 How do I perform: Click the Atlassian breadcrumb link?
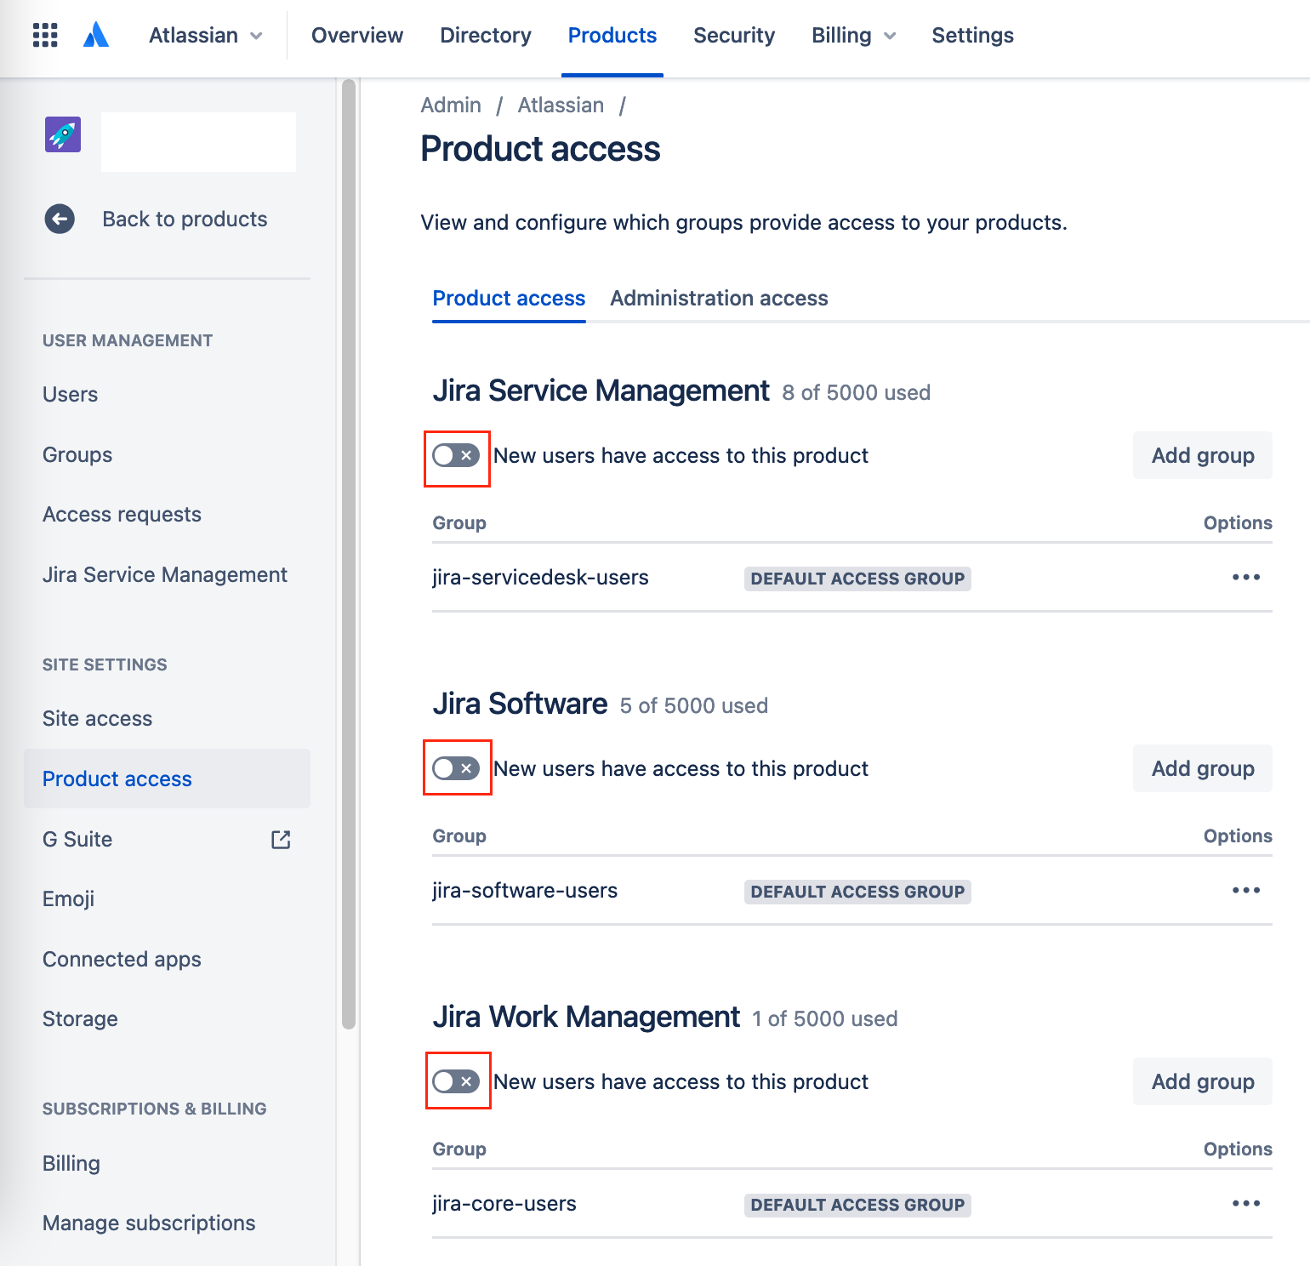point(561,105)
